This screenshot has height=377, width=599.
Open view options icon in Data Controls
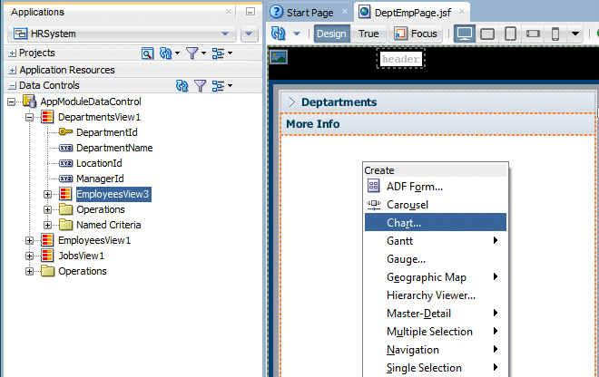coord(218,85)
